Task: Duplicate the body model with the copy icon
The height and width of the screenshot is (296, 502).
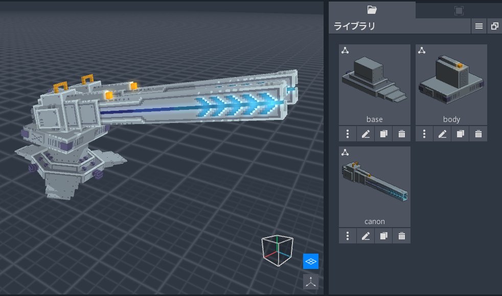Action: pos(460,133)
